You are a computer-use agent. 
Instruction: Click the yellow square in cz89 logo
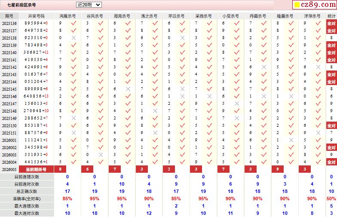pos(297,5)
